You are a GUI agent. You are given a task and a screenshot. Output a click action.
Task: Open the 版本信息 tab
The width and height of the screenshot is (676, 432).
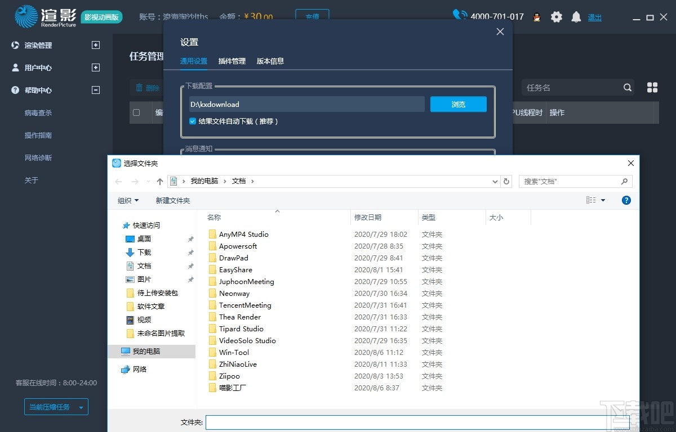pyautogui.click(x=270, y=61)
